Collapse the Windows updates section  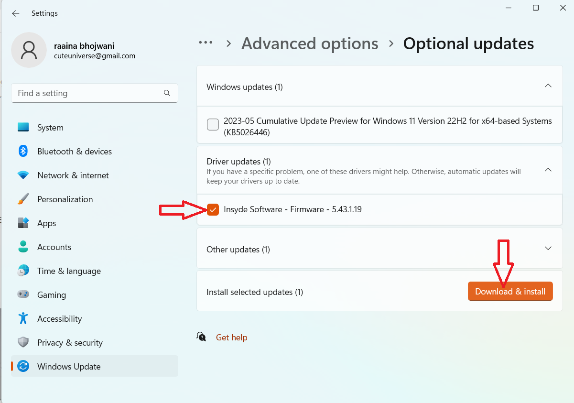[x=548, y=86]
